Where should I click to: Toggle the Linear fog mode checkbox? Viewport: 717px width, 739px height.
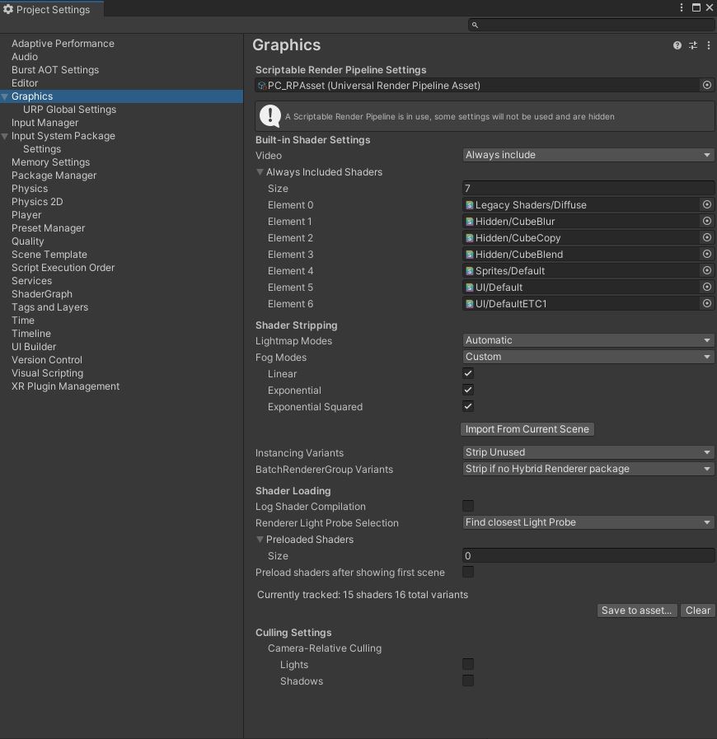point(468,373)
